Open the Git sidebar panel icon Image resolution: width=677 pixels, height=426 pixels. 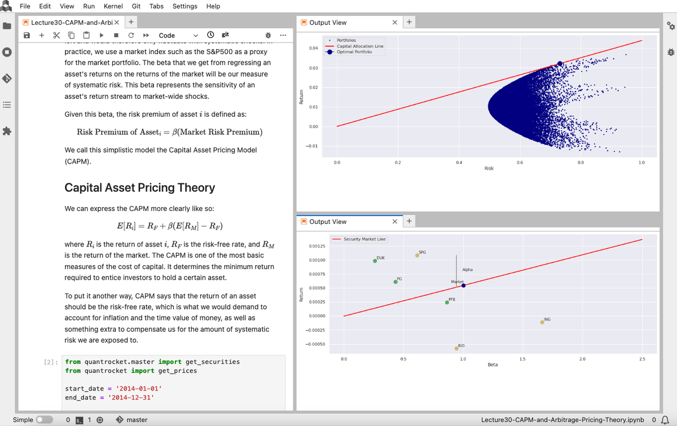click(x=7, y=78)
